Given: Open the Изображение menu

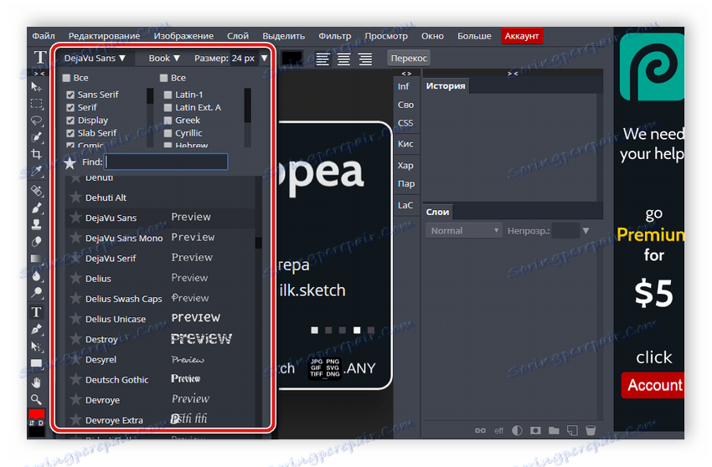Looking at the screenshot, I should (183, 36).
